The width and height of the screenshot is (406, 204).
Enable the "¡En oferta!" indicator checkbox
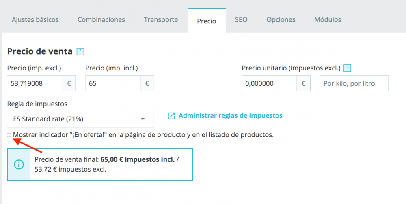point(9,135)
